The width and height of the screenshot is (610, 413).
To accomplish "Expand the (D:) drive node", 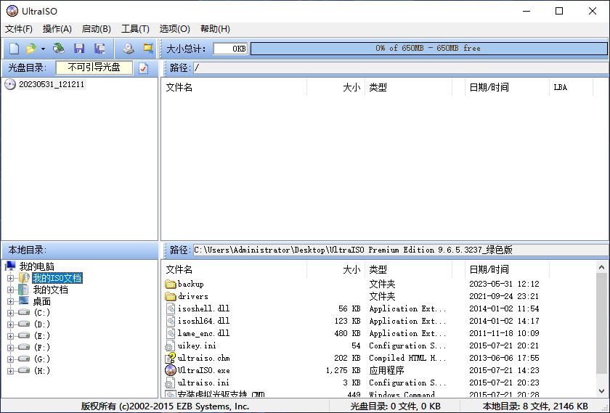I will [x=10, y=324].
